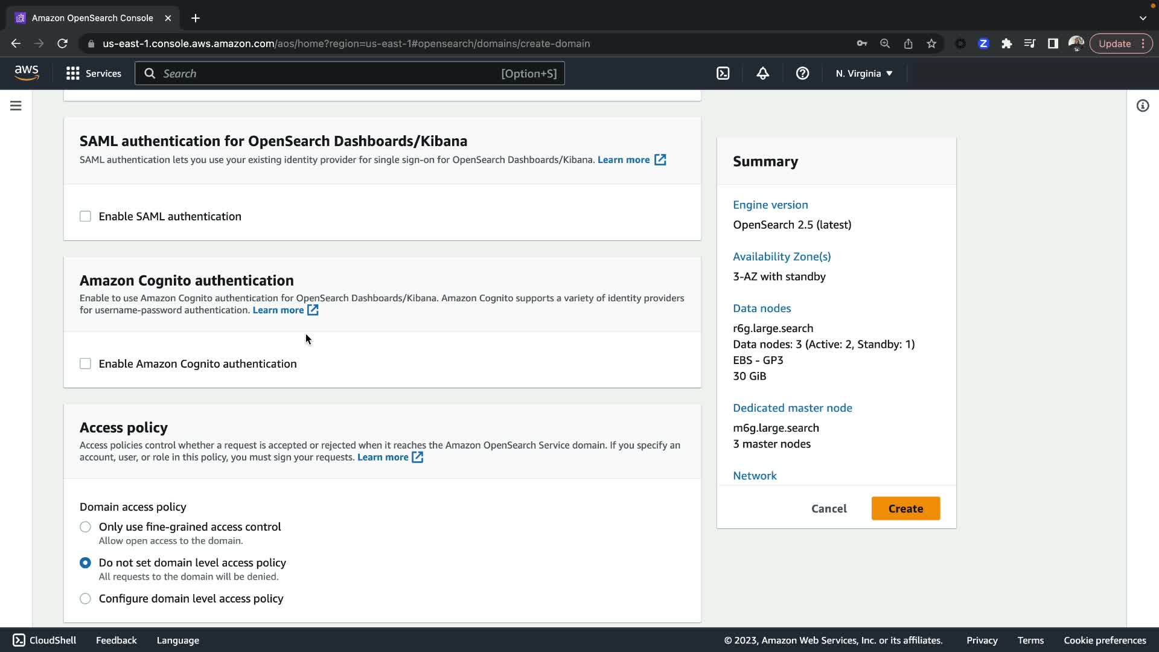Open the Chrome Update menu
1159x652 pixels.
[x=1120, y=43]
